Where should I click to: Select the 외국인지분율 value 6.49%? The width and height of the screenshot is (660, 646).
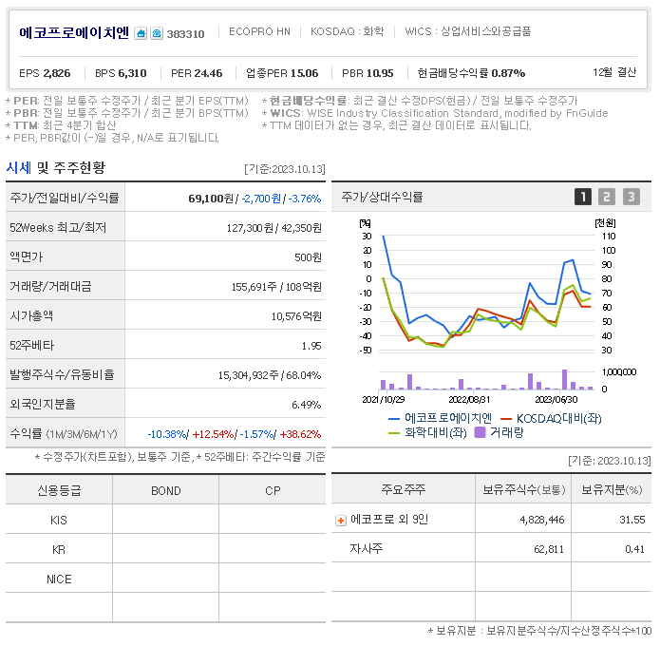point(307,405)
